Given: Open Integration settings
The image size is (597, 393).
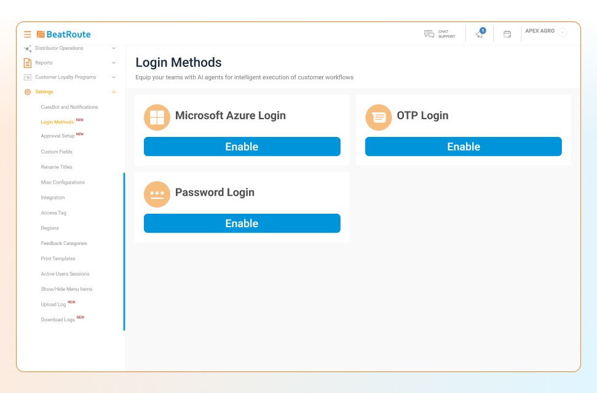Looking at the screenshot, I should (52, 198).
